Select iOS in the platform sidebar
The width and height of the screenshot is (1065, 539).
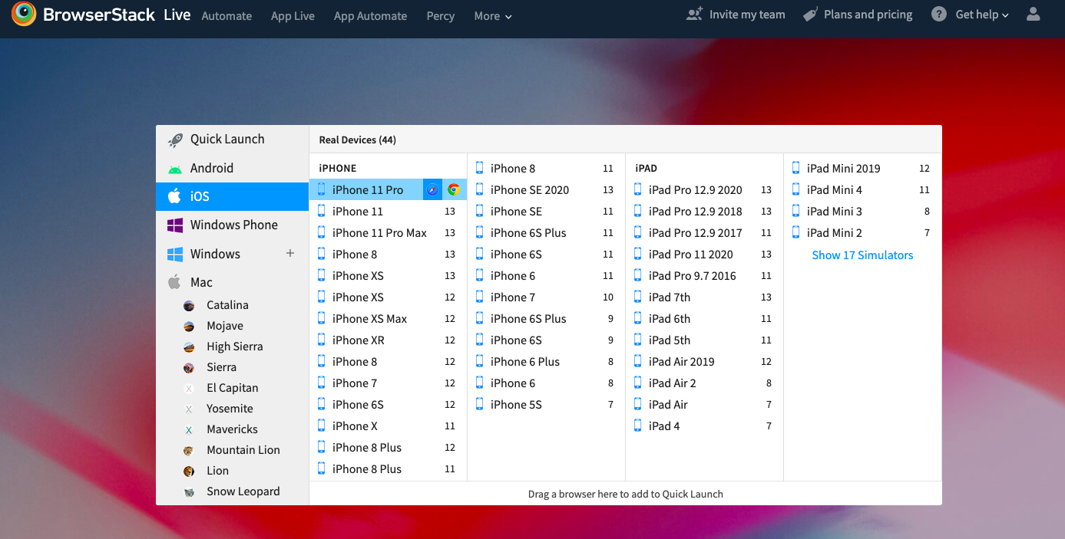[232, 196]
